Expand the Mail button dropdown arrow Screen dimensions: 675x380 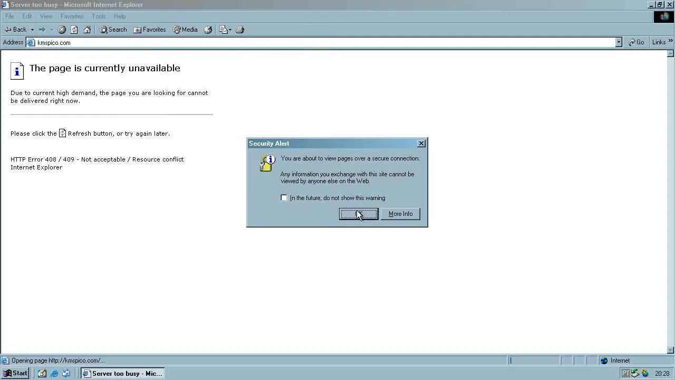pos(230,30)
